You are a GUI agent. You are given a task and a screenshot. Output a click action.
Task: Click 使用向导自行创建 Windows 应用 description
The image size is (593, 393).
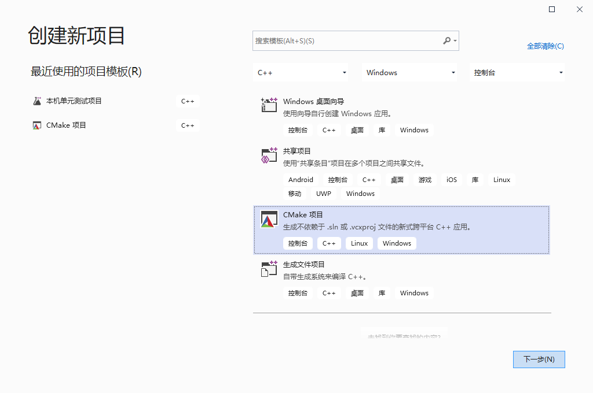(338, 114)
